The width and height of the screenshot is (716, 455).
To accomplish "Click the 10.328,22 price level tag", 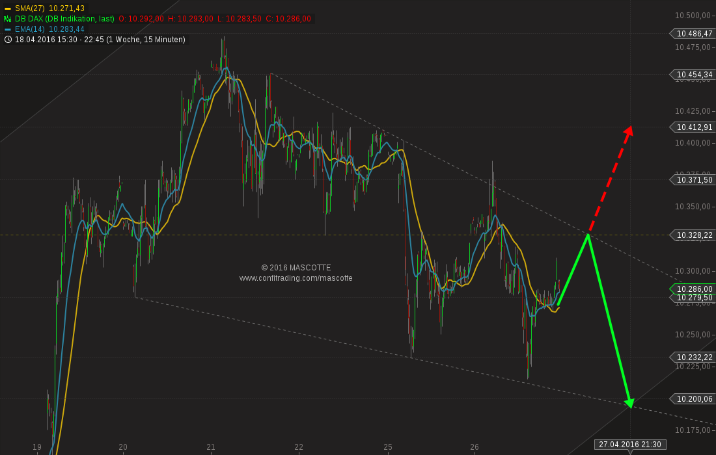I will click(x=692, y=235).
